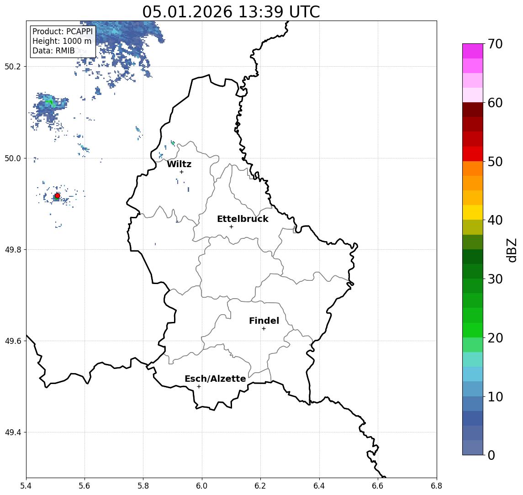This screenshot has width=523, height=495.
Task: Click the plus marker below Ettelbruck
Action: coord(231,227)
